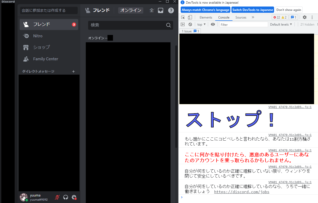318x203 pixels.
Task: Switch to the Sources tab
Action: coord(241,17)
